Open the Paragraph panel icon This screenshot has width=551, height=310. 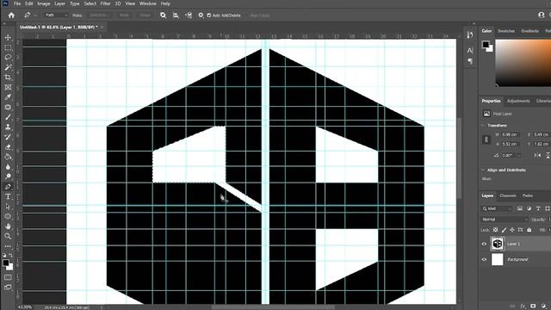click(470, 61)
